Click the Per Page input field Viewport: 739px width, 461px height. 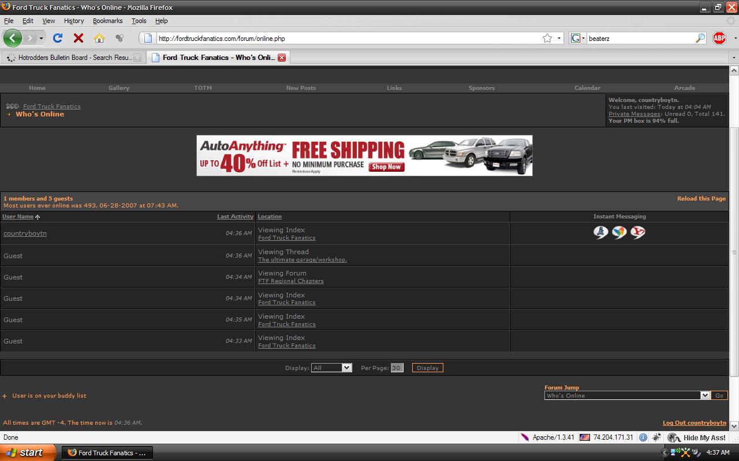(397, 368)
